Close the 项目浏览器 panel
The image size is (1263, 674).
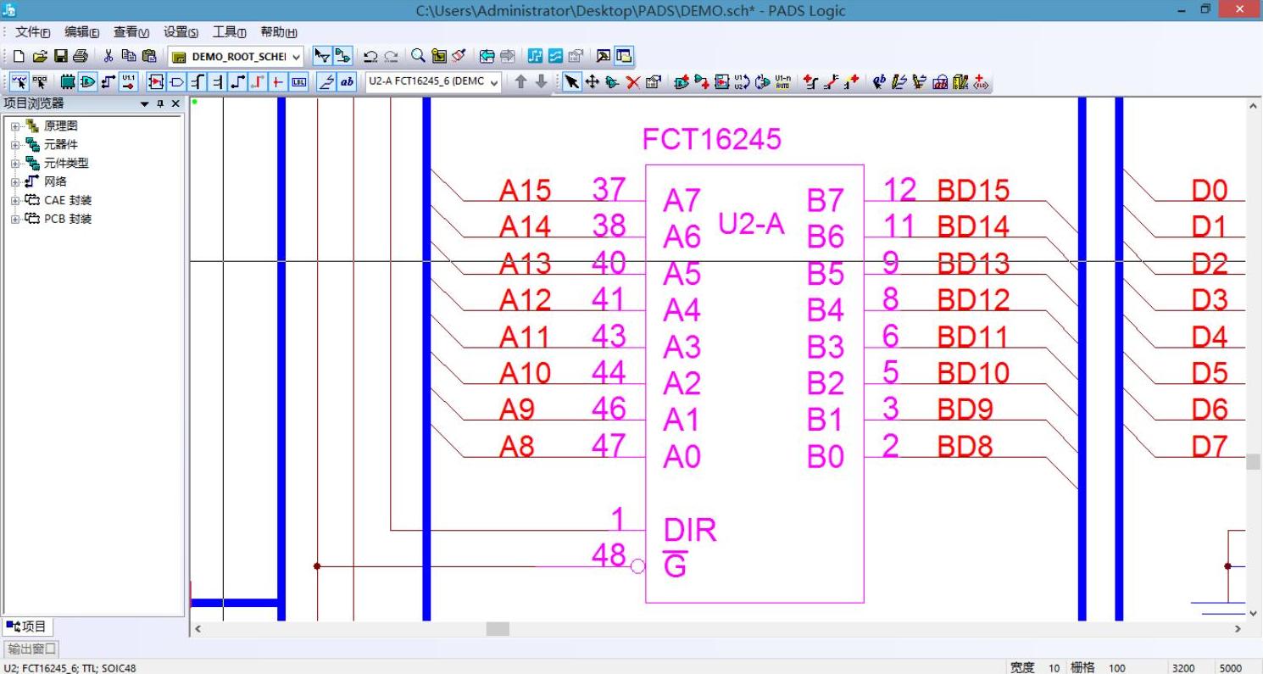175,103
